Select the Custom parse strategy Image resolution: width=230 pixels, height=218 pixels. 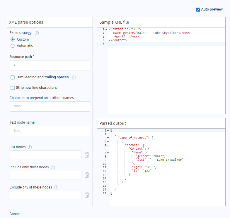pyautogui.click(x=13, y=39)
